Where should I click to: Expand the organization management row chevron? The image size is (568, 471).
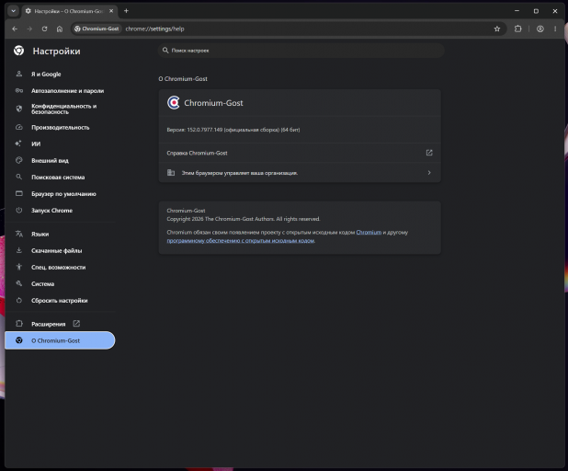[x=429, y=173]
